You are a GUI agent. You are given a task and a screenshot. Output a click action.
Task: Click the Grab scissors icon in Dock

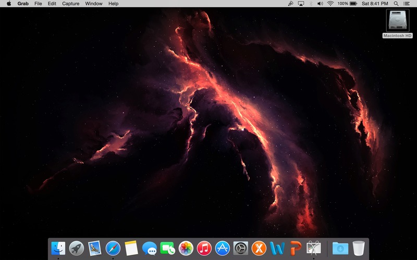(x=314, y=249)
